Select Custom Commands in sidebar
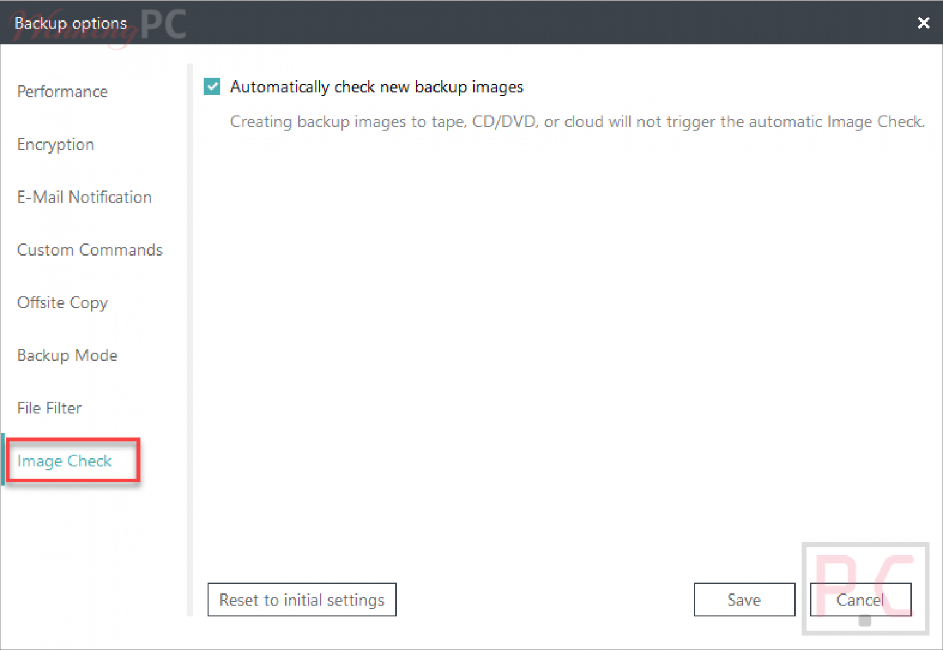 point(90,250)
